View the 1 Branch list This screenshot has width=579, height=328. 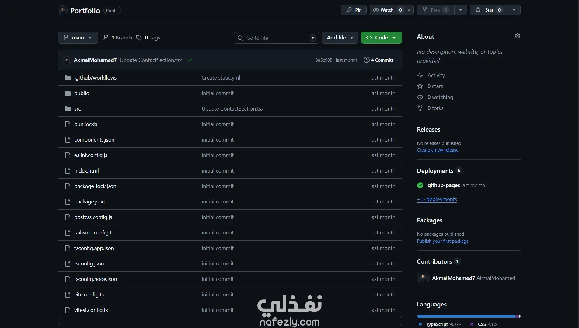point(118,38)
